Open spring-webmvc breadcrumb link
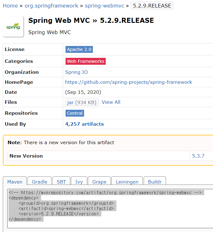This screenshot has width=213, height=232. (104, 6)
